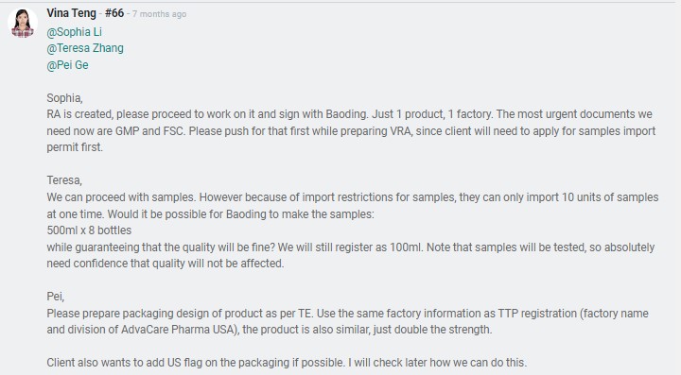This screenshot has width=681, height=375.
Task: Click the words 'GMP and FSC'
Action: (x=149, y=131)
